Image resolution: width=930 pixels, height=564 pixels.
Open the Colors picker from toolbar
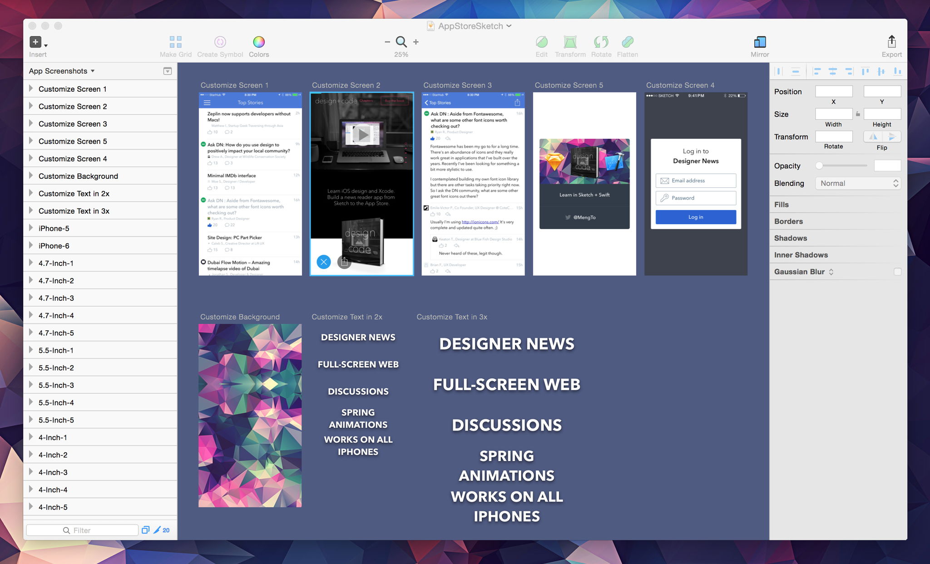point(259,42)
